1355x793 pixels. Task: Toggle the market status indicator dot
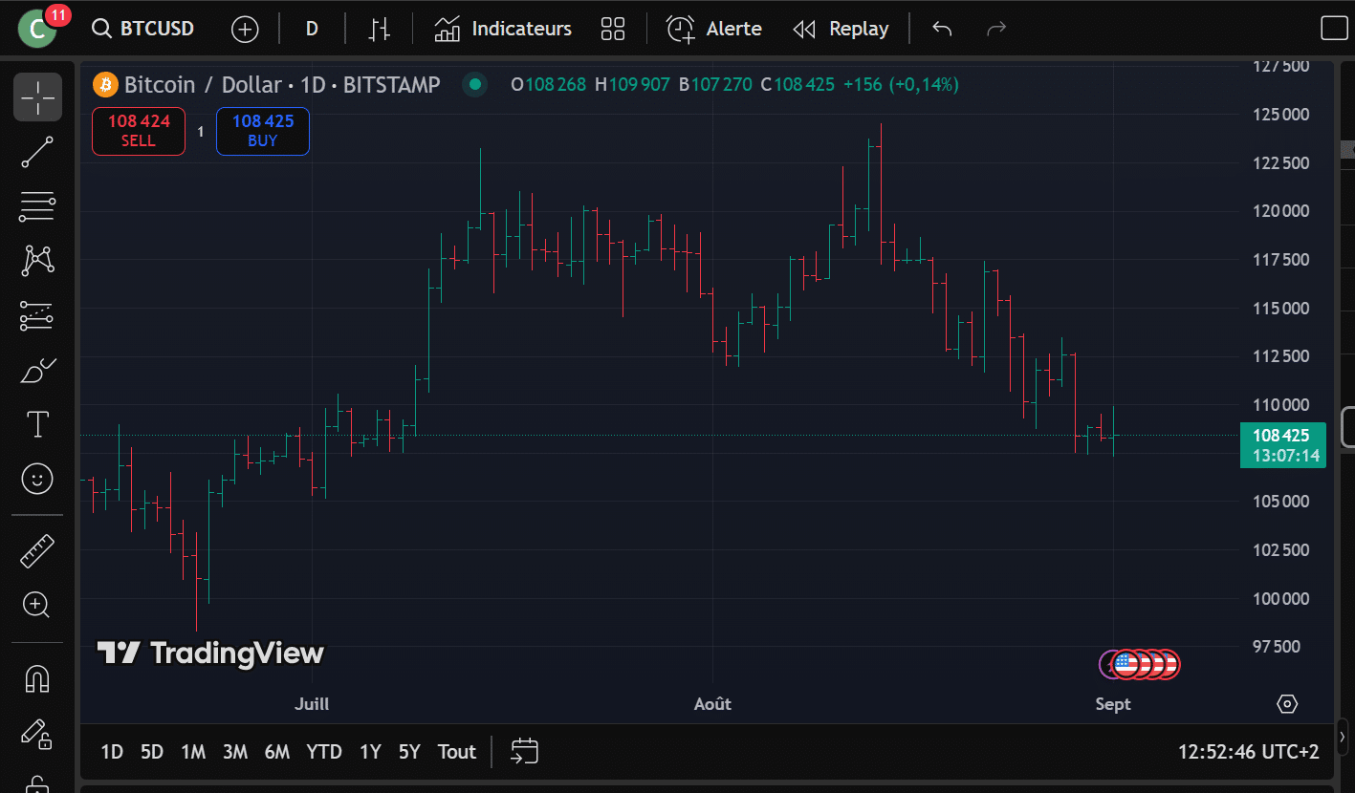(x=474, y=85)
